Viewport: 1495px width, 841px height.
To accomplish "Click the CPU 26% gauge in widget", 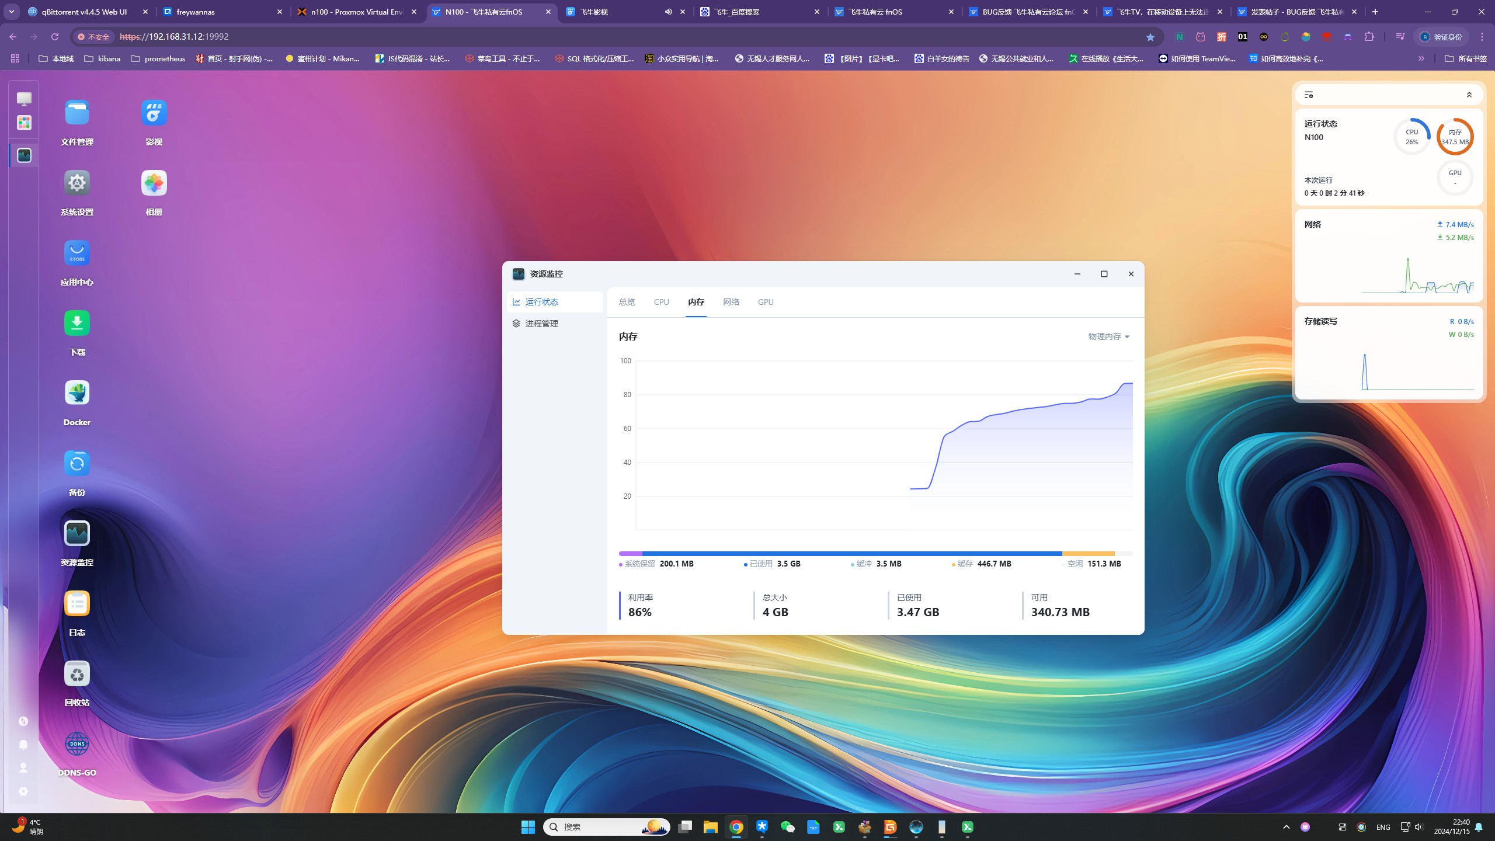I will [x=1411, y=137].
